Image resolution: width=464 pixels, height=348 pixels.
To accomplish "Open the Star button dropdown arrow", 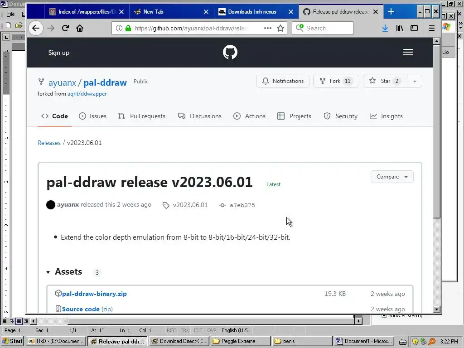I will (x=415, y=81).
